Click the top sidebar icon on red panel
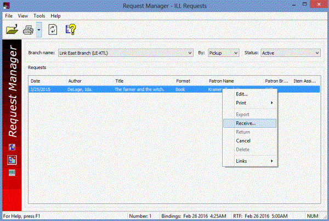 tap(12, 148)
